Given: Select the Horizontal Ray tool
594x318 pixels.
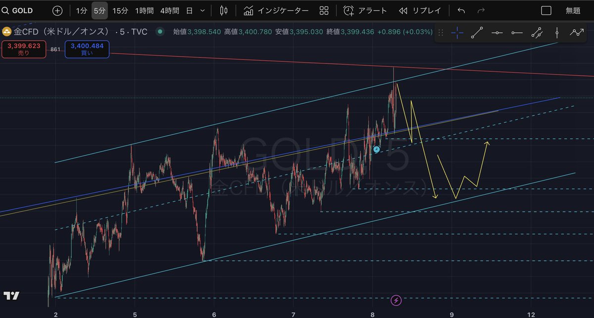Looking at the screenshot, I should (517, 33).
